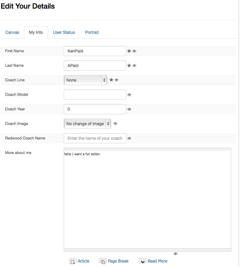The height and width of the screenshot is (267, 252).
Task: Toggle visibility eye for Redwood Coach Name
Action: tap(129, 138)
